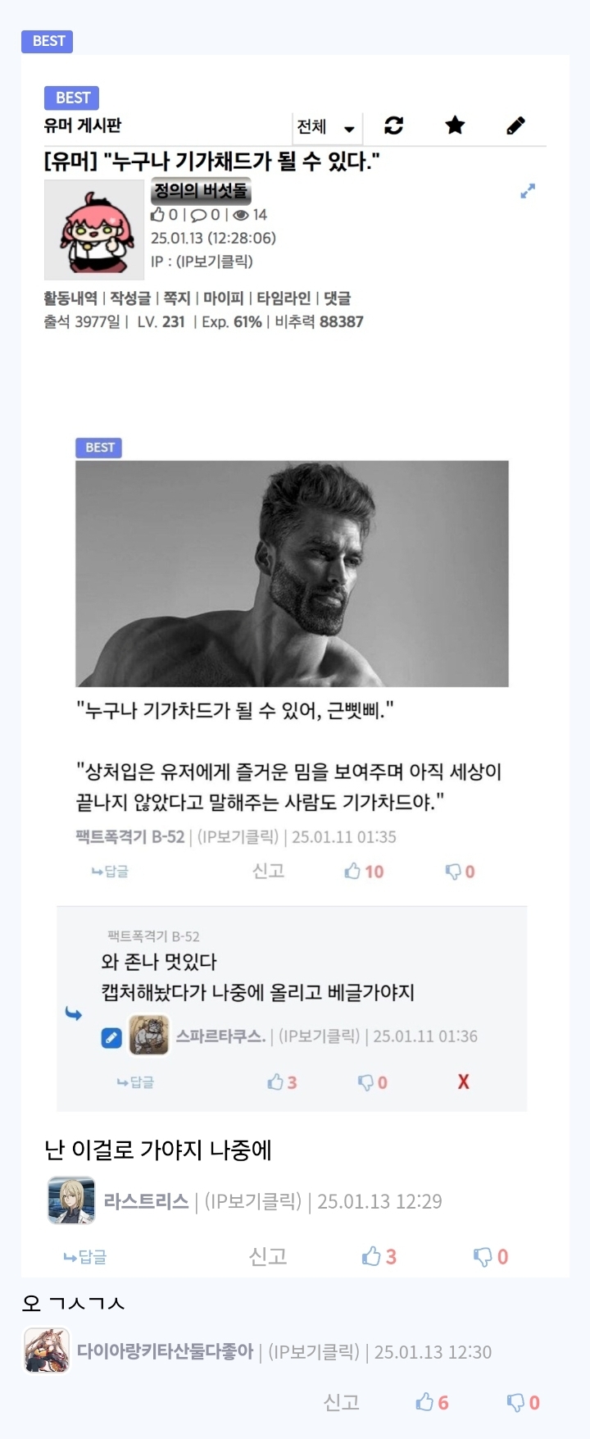Open 라스트리스 user profile name
The image size is (590, 1439).
click(146, 1201)
